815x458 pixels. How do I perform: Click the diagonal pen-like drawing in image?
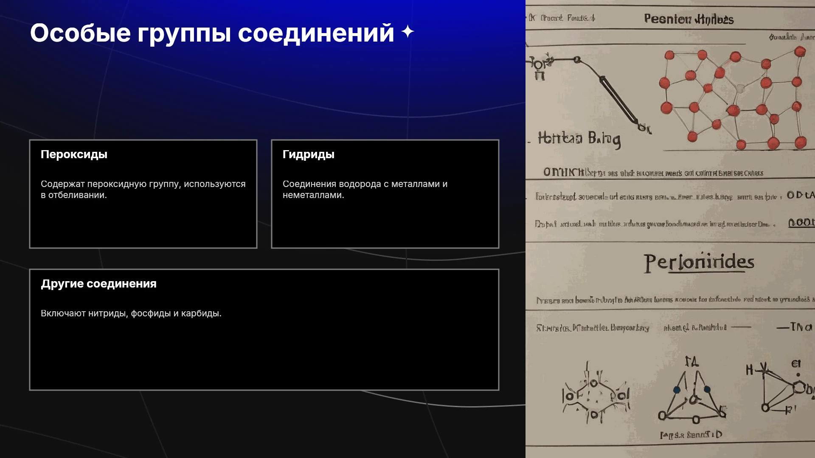coord(611,92)
